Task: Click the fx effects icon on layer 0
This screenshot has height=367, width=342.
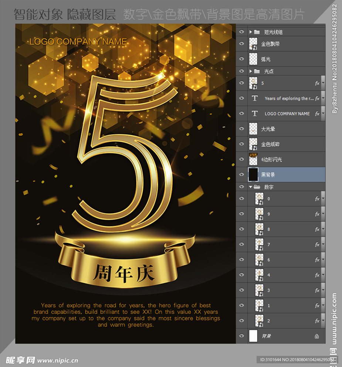Action: click(x=317, y=199)
